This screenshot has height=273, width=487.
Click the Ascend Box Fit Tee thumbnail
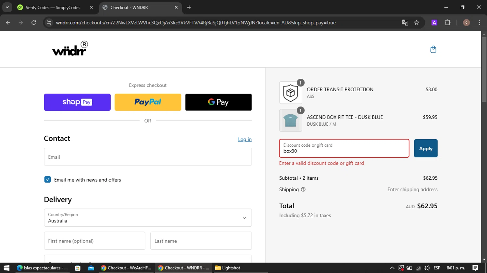291,120
